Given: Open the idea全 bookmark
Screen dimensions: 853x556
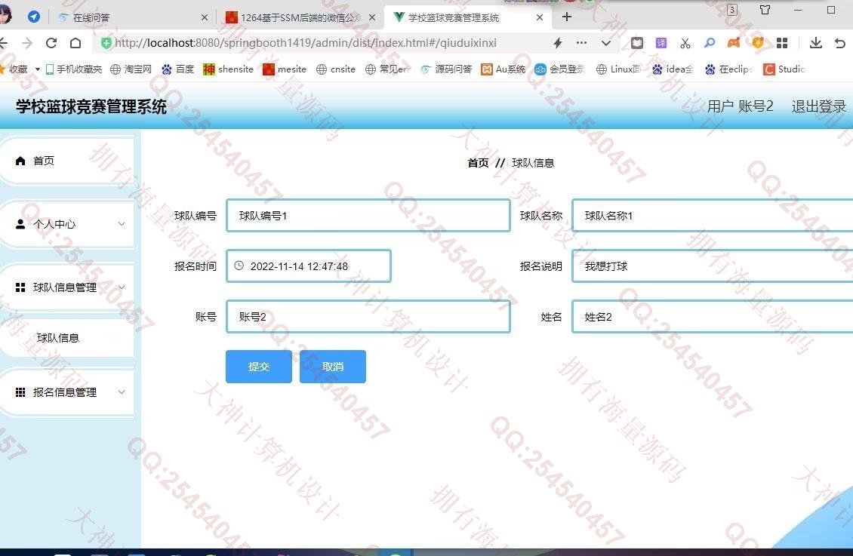Looking at the screenshot, I should point(673,69).
